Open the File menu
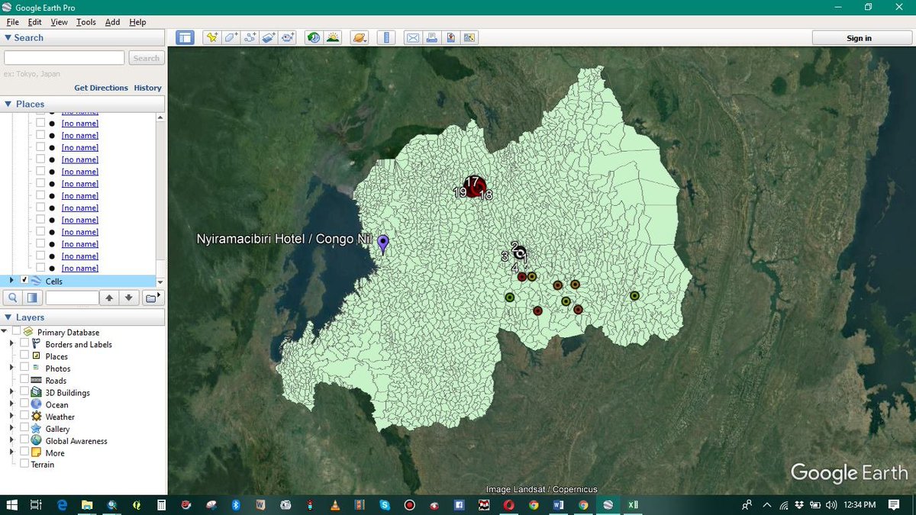 [x=12, y=22]
